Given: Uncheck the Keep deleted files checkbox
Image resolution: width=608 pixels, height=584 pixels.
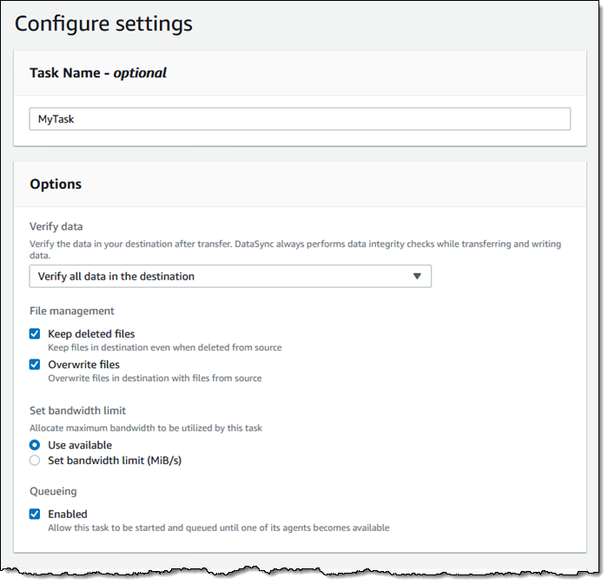Looking at the screenshot, I should pos(35,333).
